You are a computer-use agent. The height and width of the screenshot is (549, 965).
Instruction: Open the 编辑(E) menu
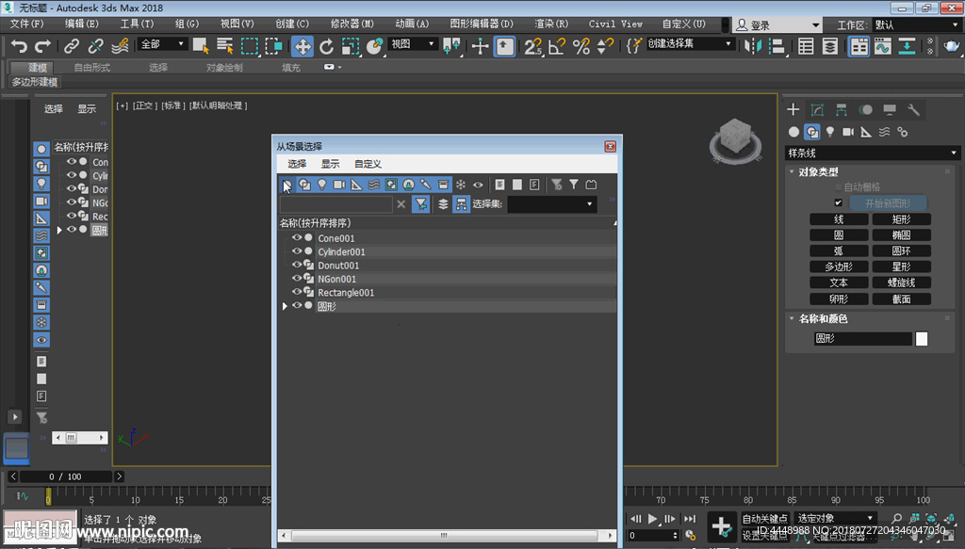click(x=82, y=24)
